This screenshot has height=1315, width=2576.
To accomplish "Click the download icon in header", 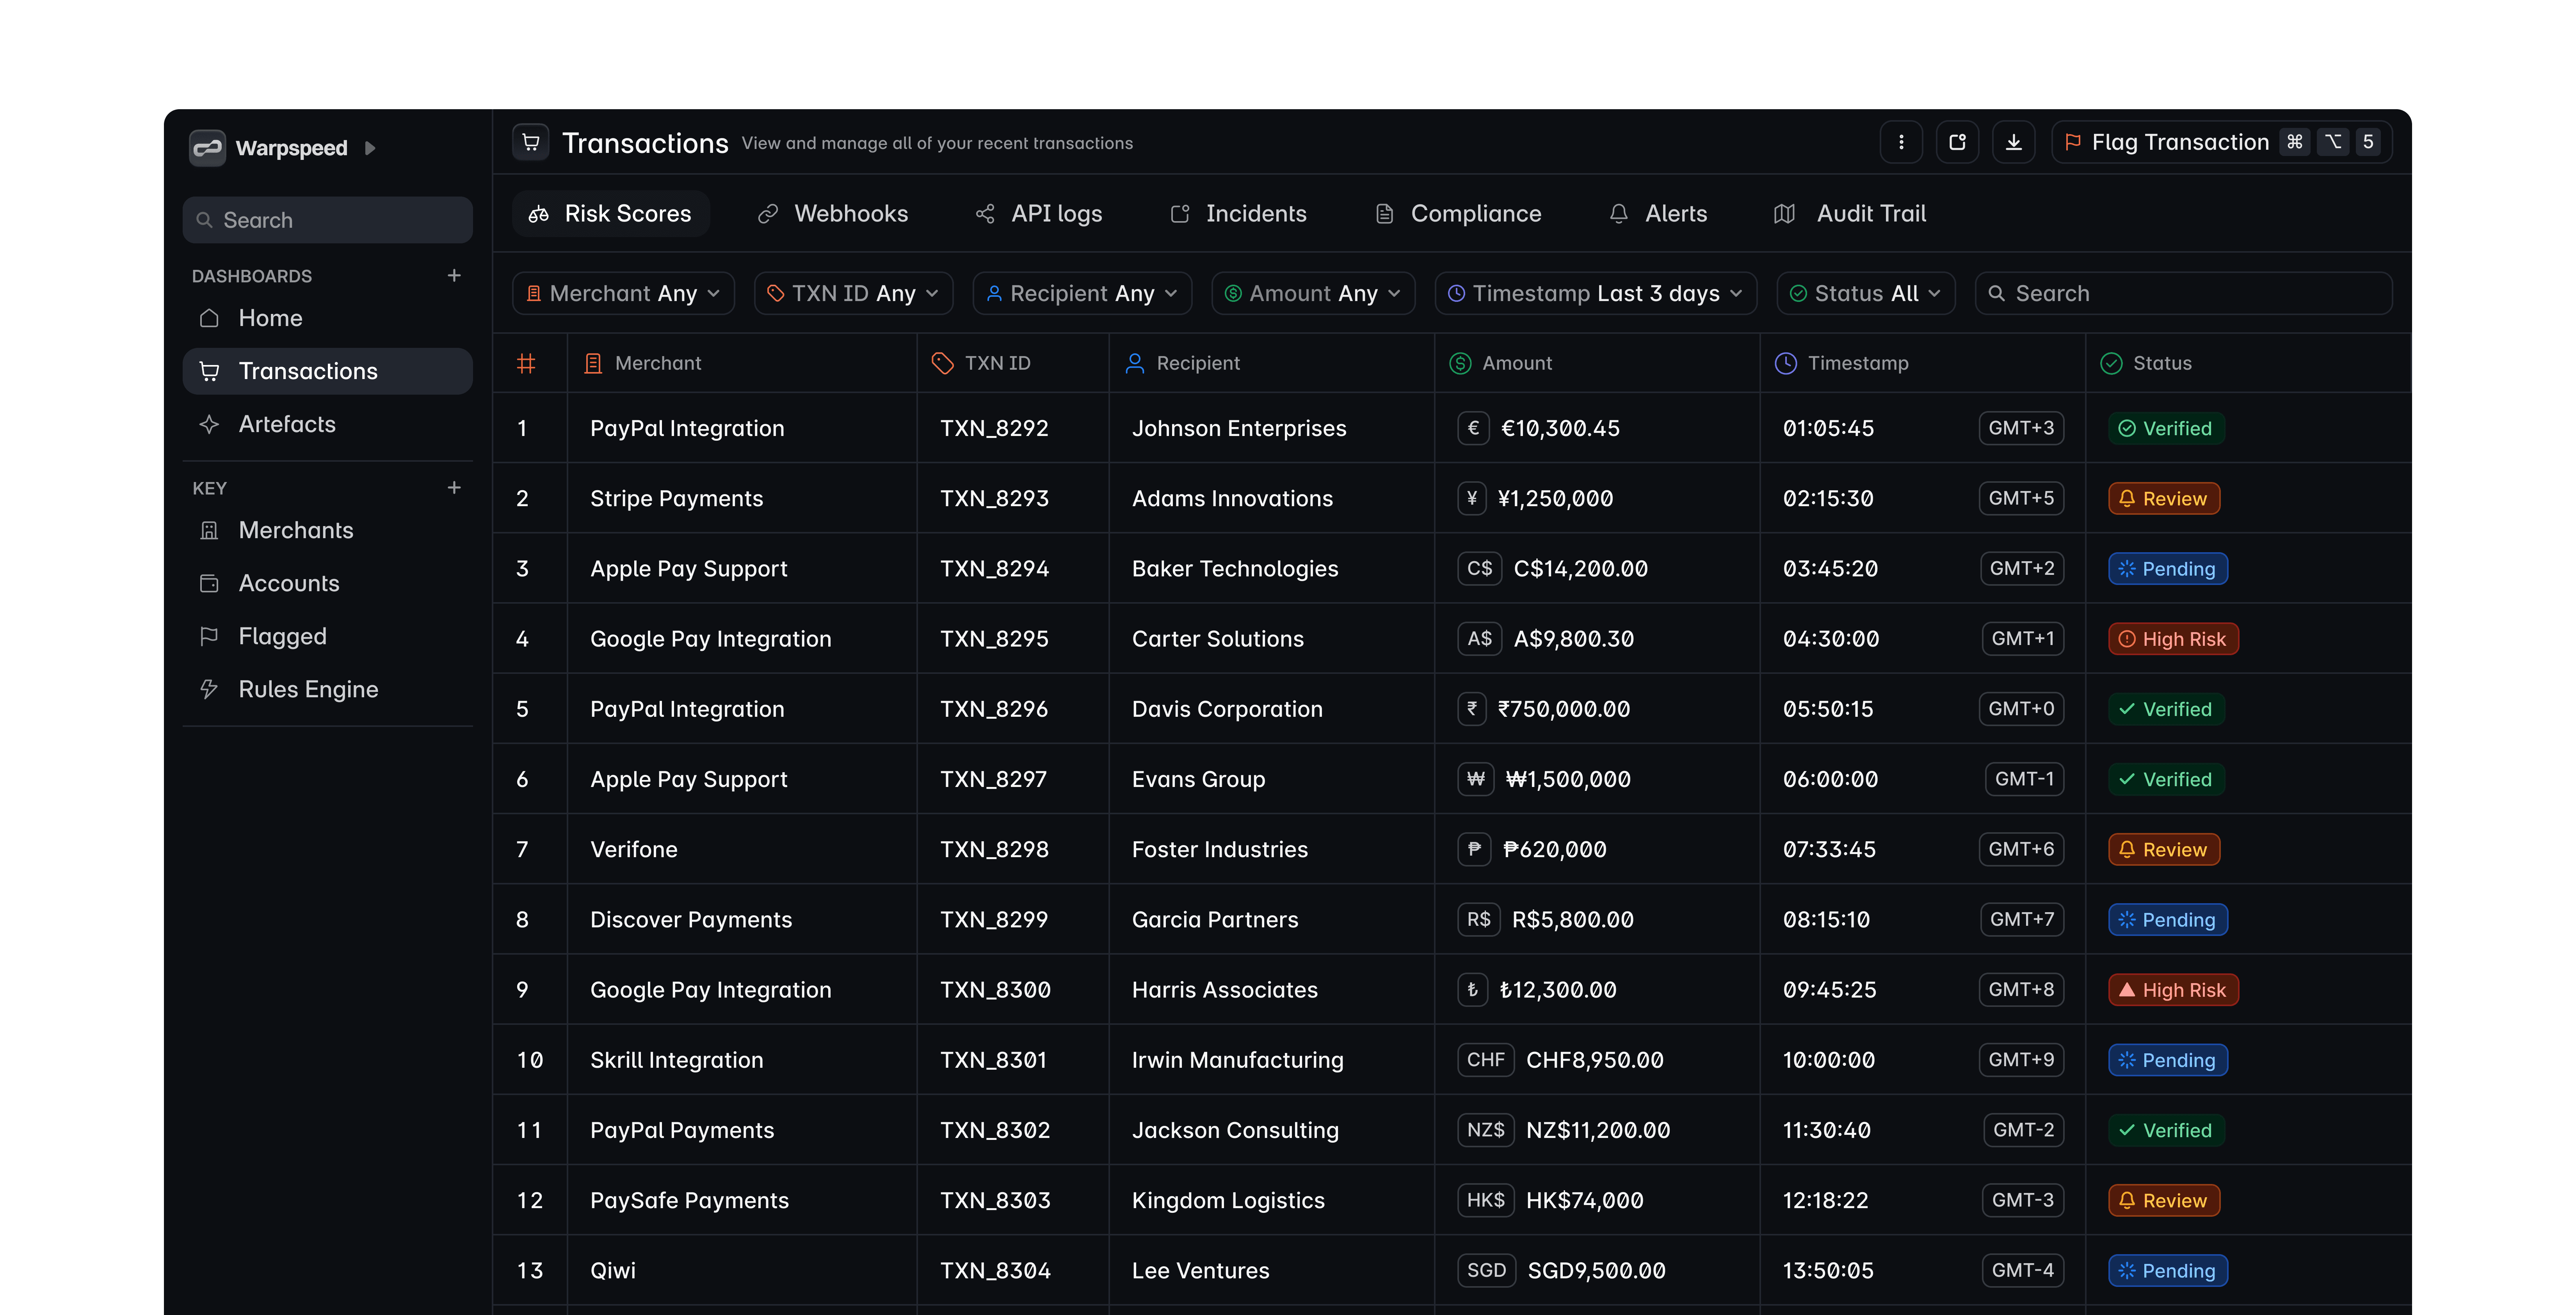I will point(2013,142).
